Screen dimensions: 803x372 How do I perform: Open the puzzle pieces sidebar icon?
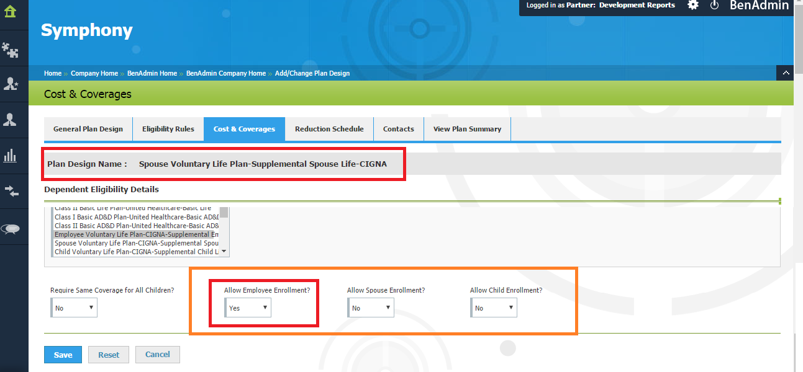[x=10, y=48]
